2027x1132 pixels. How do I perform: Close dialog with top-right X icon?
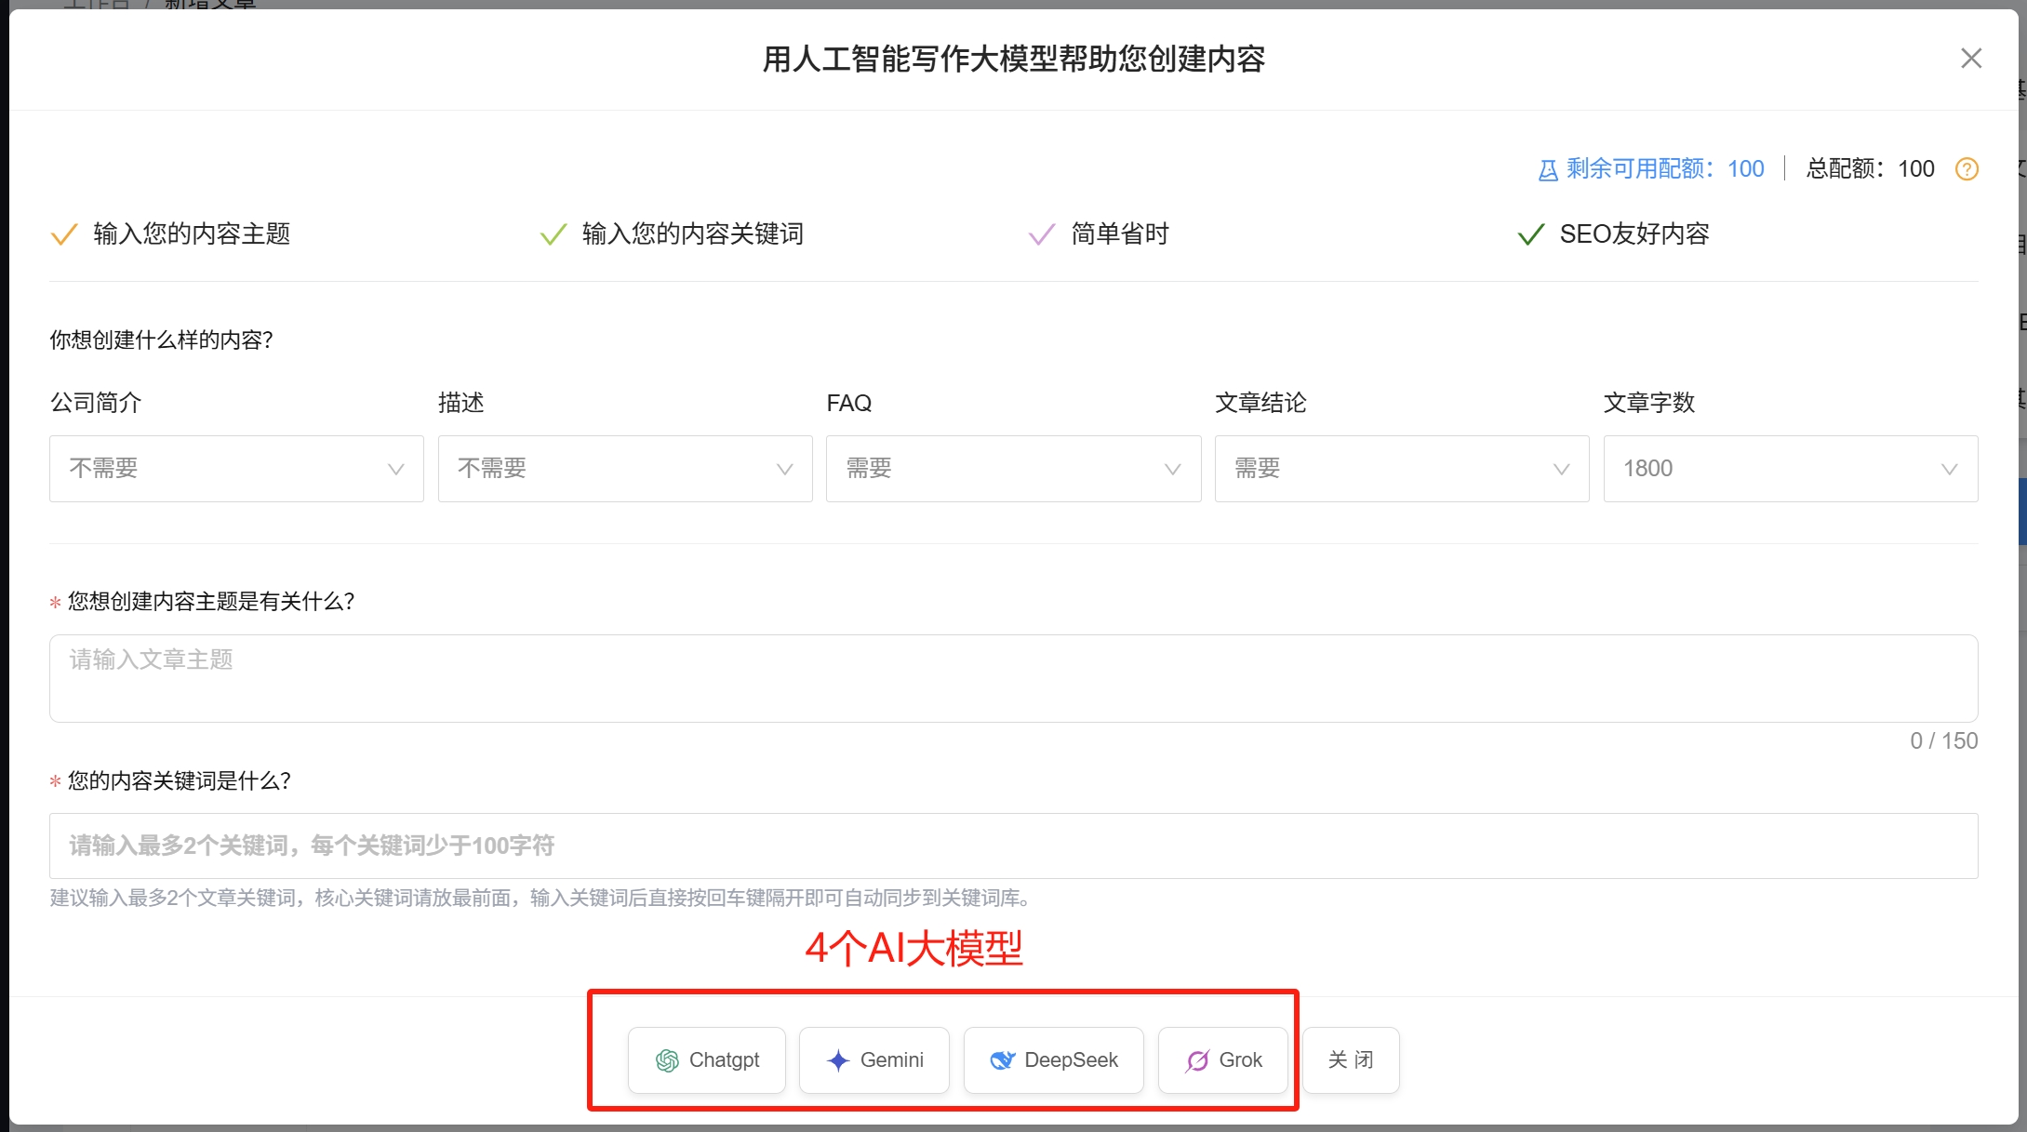(1970, 59)
